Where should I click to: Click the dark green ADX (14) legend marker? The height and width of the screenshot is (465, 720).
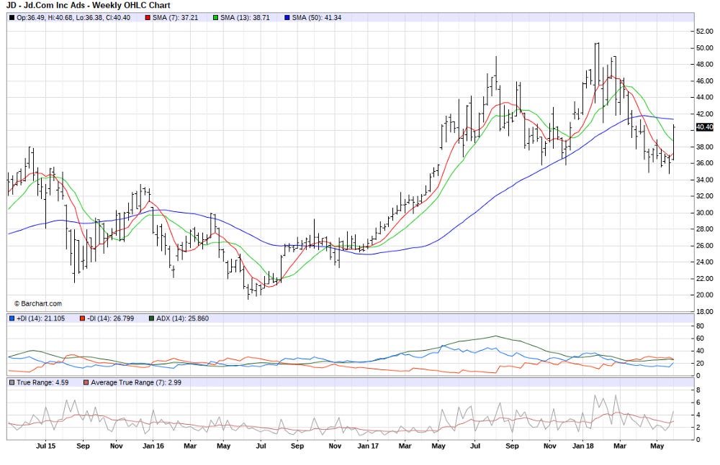click(x=151, y=318)
